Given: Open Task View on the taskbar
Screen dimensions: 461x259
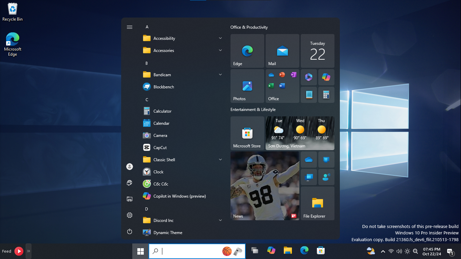Looking at the screenshot, I should [255, 251].
